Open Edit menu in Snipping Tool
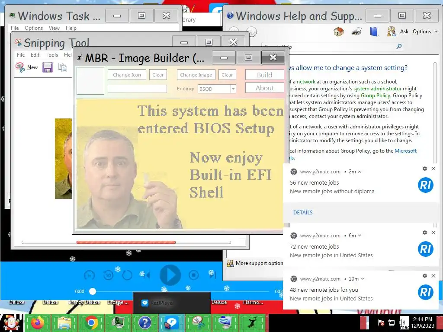 pyautogui.click(x=35, y=55)
